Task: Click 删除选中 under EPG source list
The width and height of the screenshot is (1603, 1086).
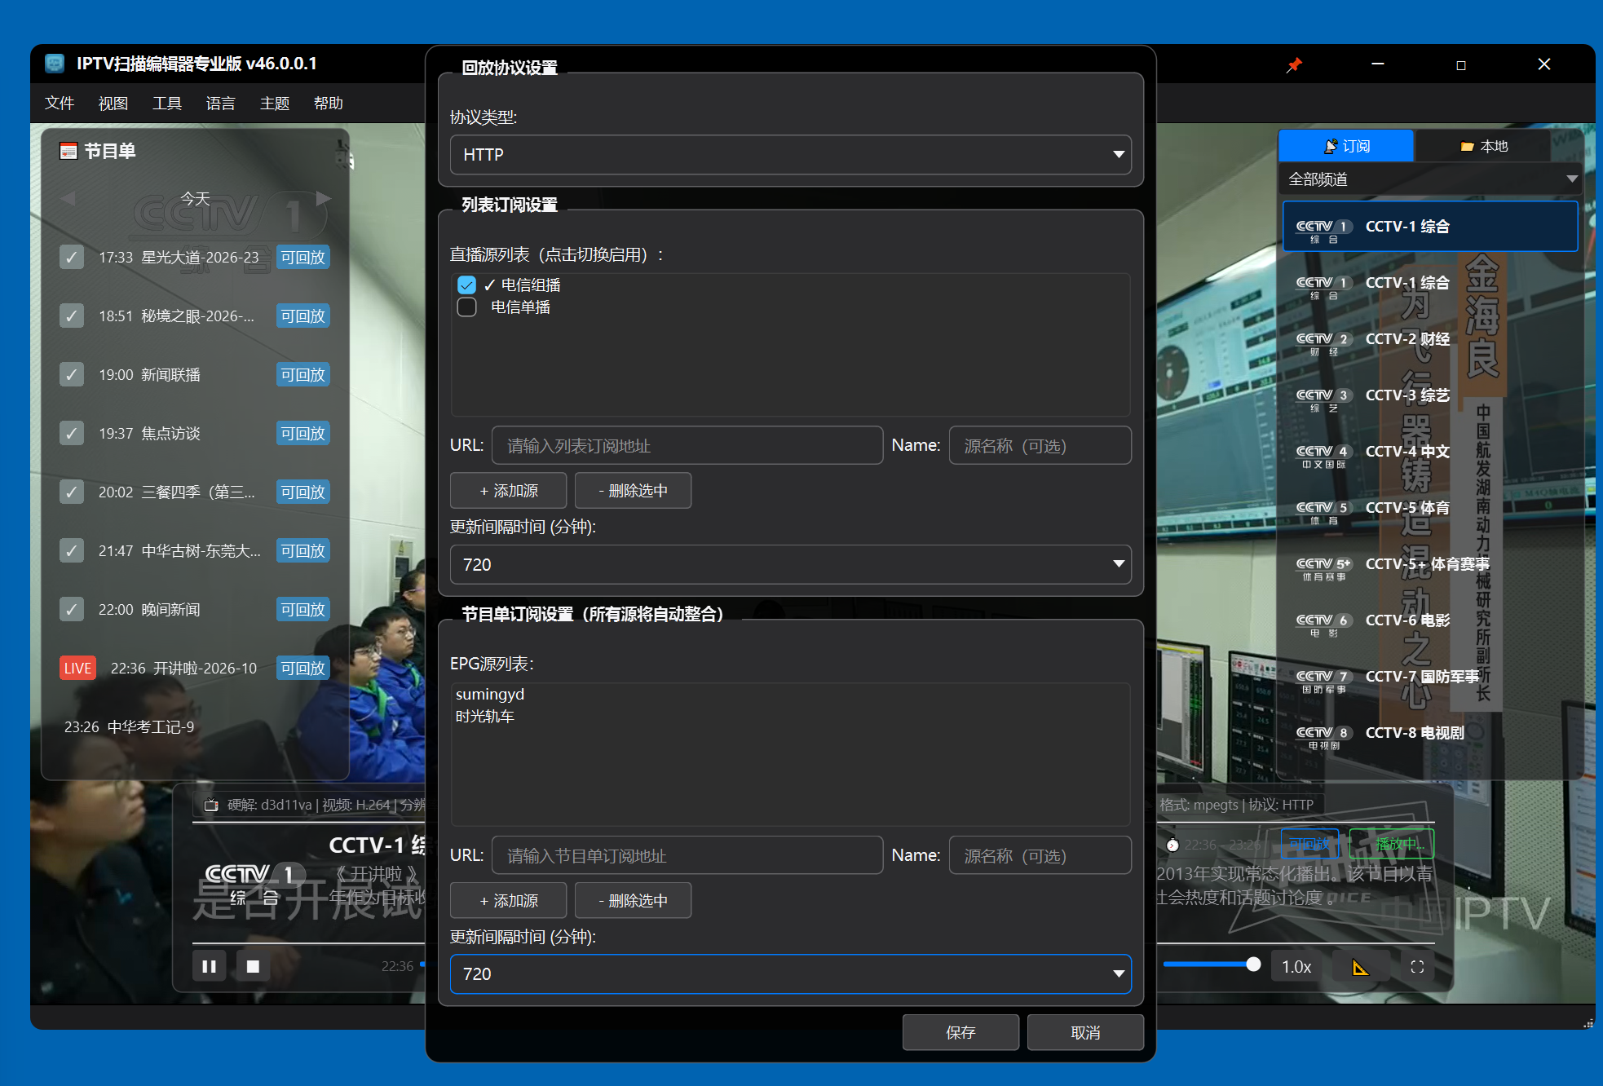Action: click(x=634, y=901)
